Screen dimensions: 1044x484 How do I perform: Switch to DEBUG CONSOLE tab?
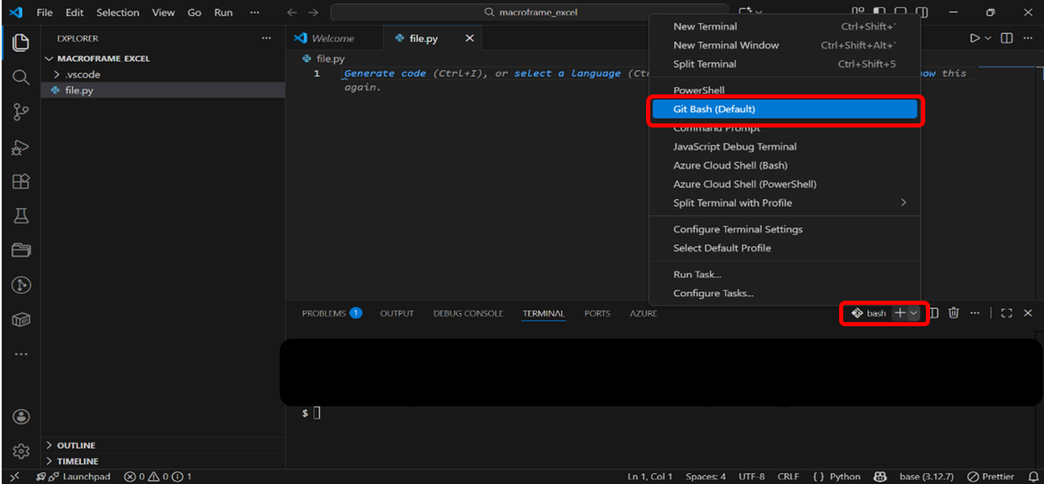point(468,313)
